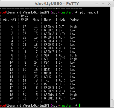Click the 'CE1' name cell
The width and height of the screenshot is (114, 108).
[46, 66]
